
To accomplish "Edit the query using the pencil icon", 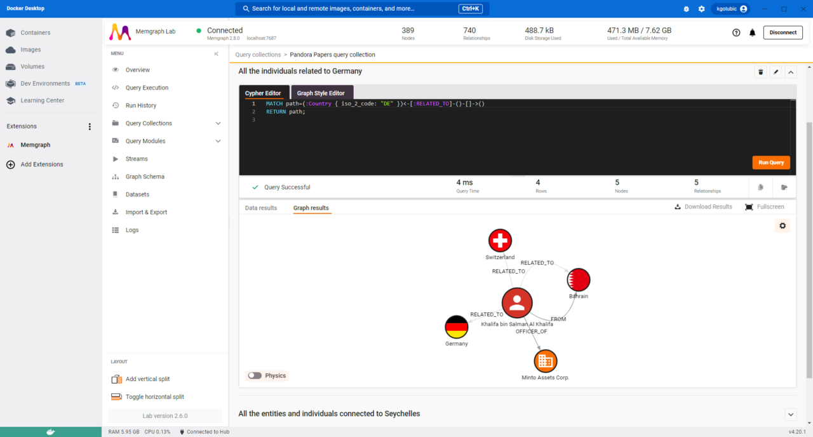I will [x=776, y=72].
